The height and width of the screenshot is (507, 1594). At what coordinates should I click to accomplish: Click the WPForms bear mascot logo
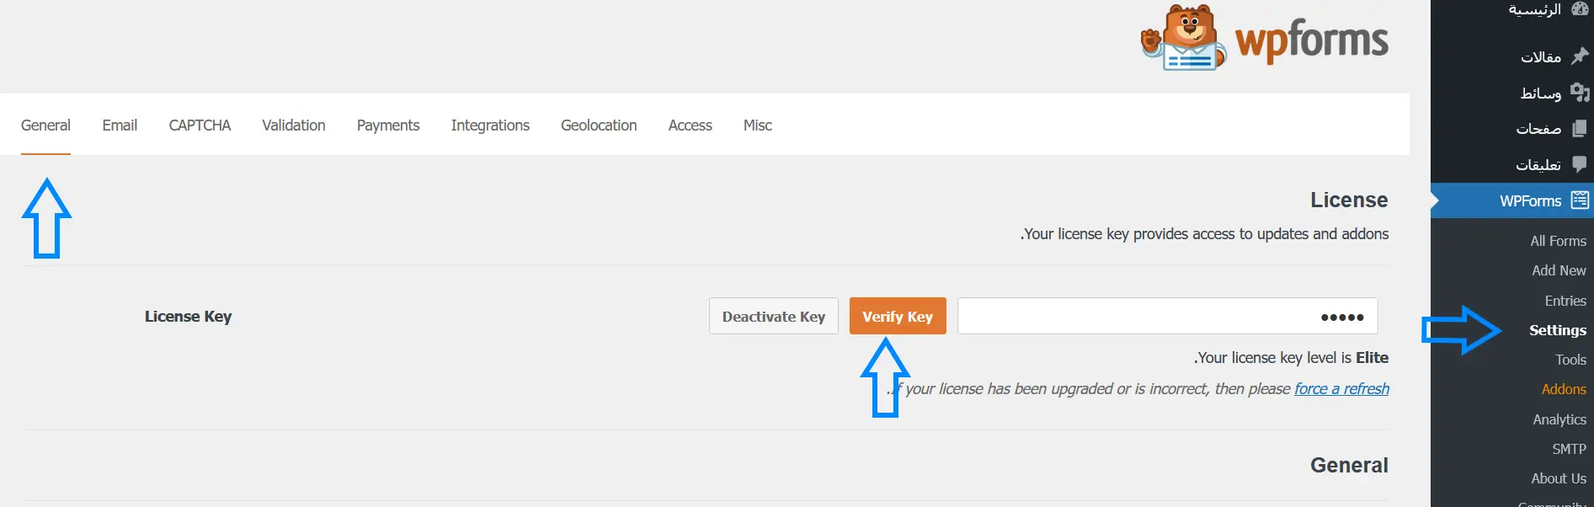(1184, 40)
